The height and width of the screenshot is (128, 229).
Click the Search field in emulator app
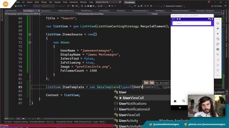(x=192, y=23)
